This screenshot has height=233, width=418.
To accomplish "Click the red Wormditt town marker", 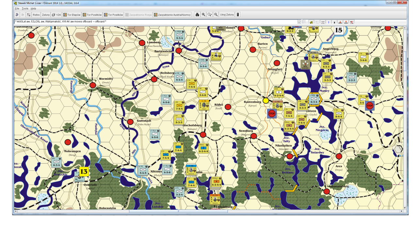I will [x=93, y=85].
